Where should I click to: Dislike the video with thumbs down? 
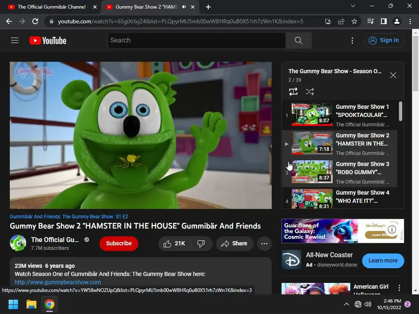pos(201,244)
